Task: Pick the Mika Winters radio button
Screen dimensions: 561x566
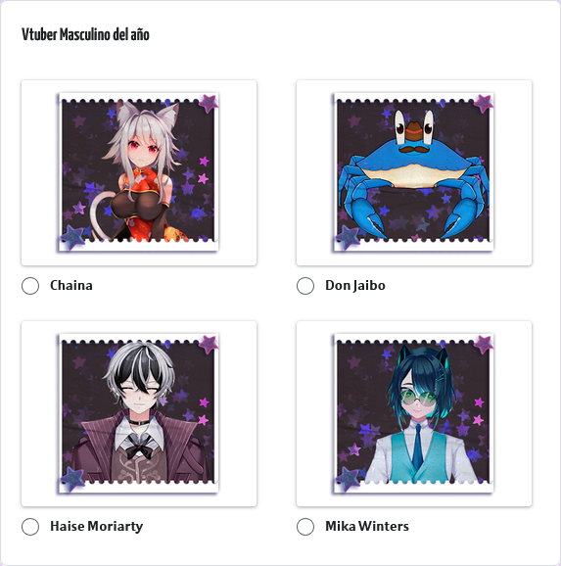Action: [x=305, y=526]
